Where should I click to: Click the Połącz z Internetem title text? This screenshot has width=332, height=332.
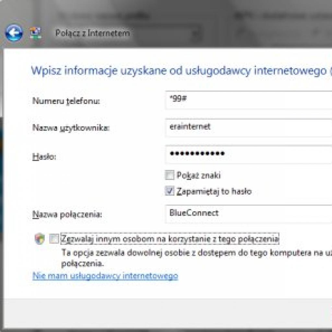coord(92,33)
